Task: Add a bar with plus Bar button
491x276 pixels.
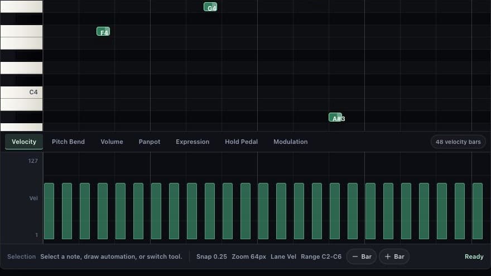Action: click(x=394, y=256)
